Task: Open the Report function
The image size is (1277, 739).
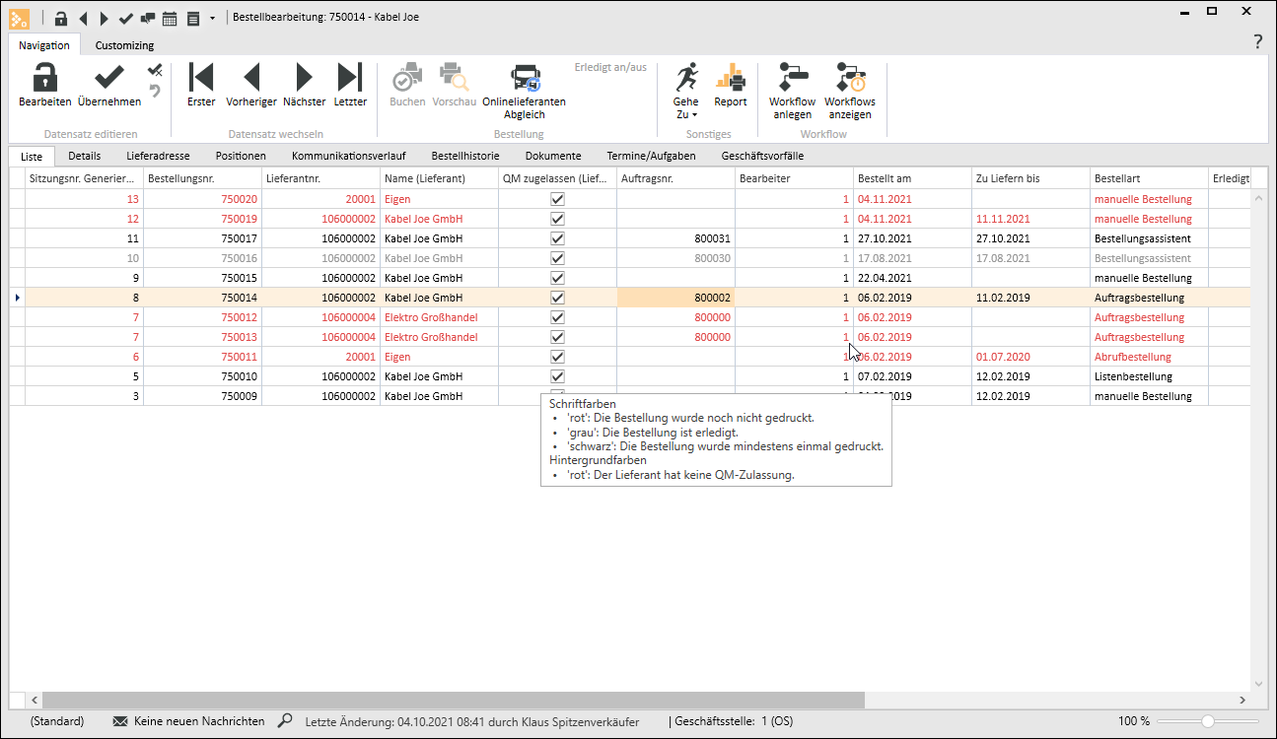Action: coord(731,79)
